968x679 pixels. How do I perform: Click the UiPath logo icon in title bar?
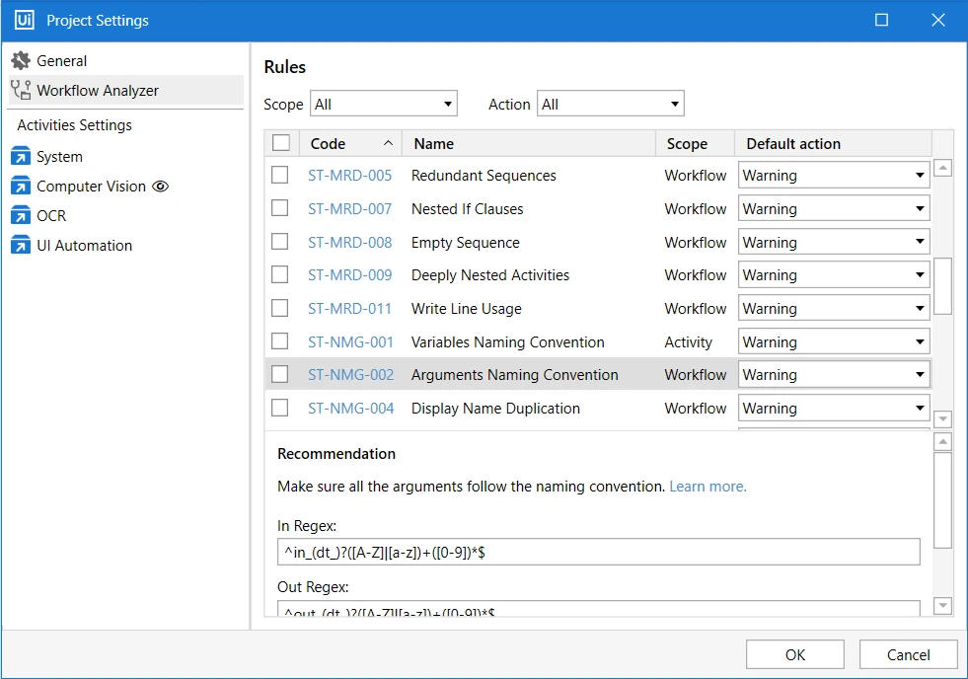[24, 20]
